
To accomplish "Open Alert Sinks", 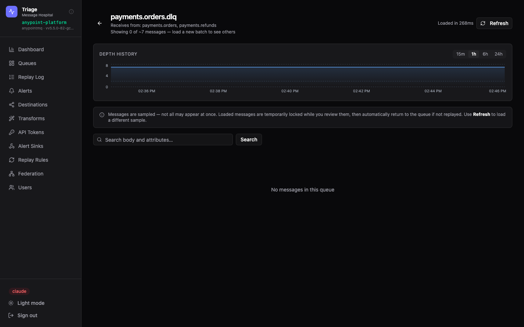I will [40, 146].
